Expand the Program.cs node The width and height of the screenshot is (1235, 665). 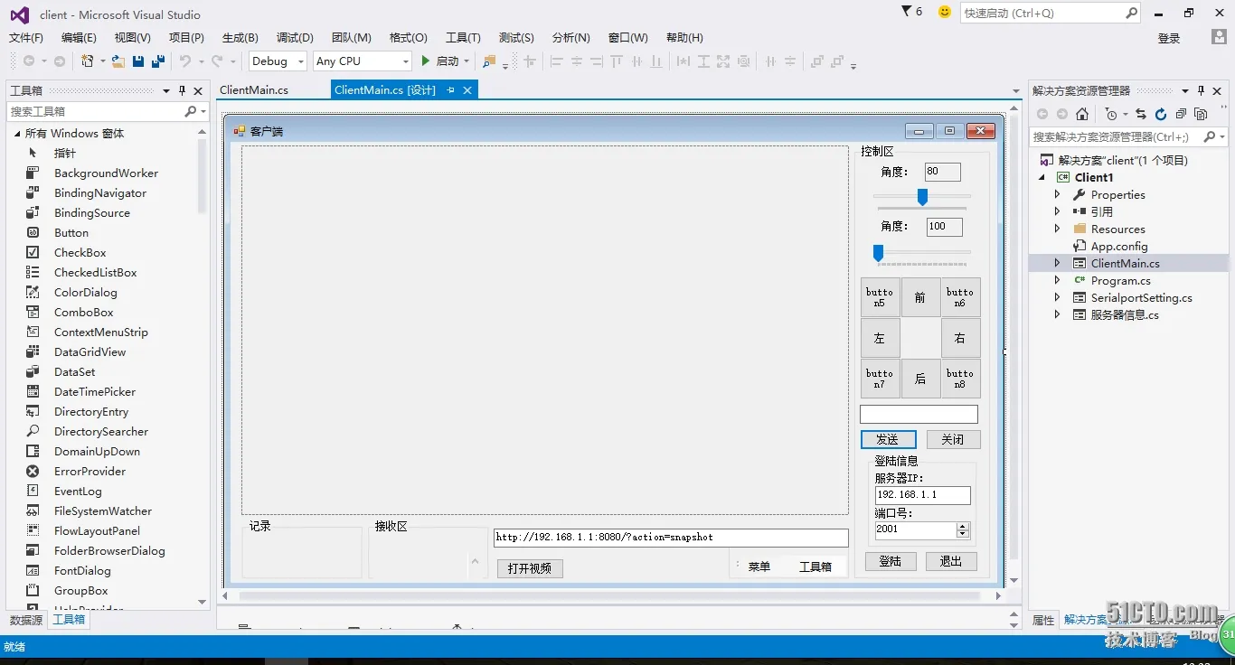[1057, 280]
